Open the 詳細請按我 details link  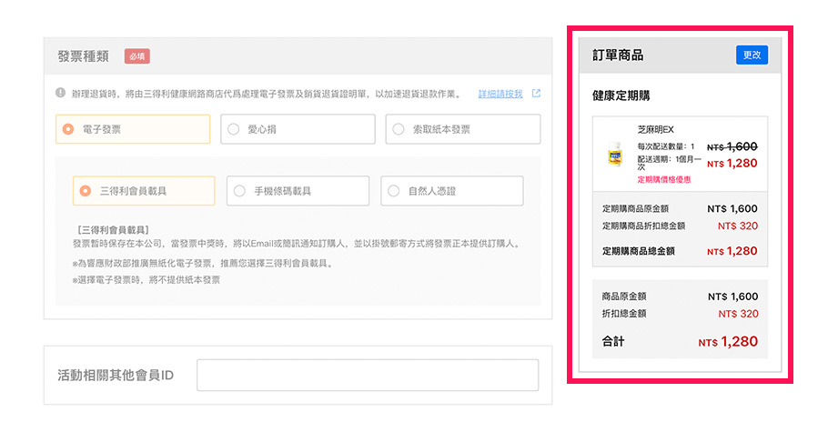click(500, 94)
